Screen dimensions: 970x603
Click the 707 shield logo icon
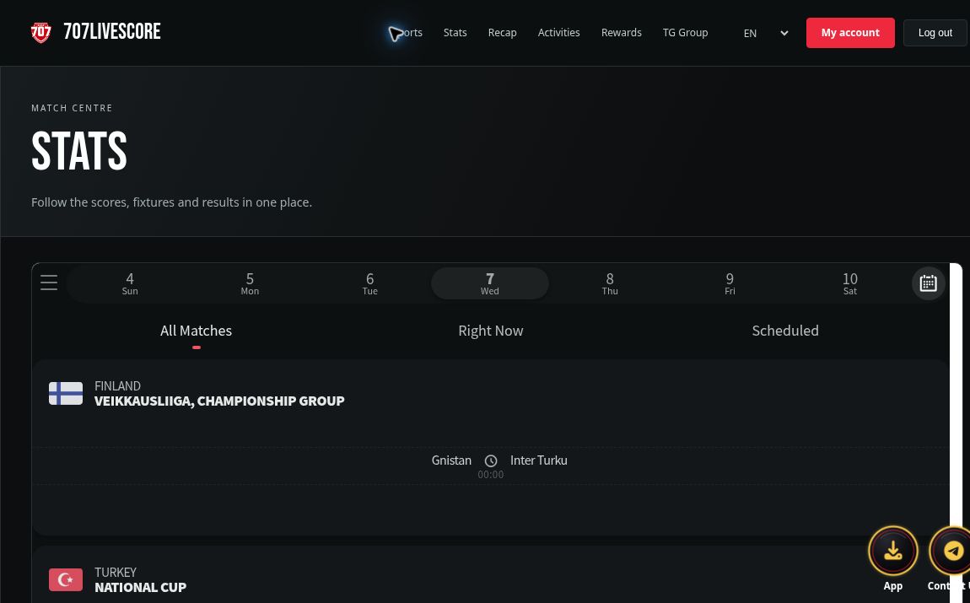point(40,33)
